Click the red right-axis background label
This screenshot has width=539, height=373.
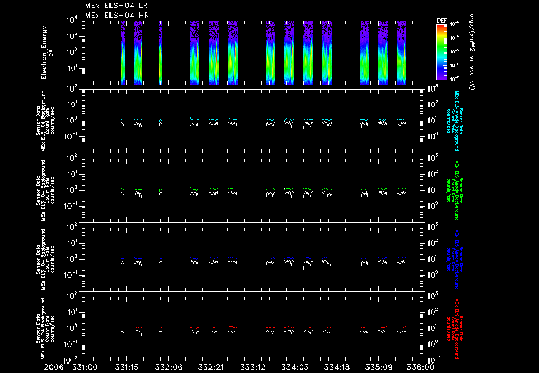point(454,329)
